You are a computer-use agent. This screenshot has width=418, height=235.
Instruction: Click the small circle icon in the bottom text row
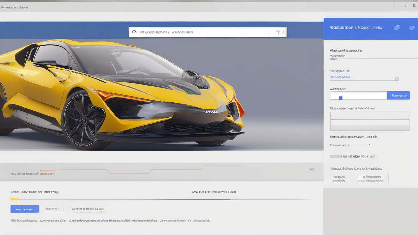pos(189,221)
